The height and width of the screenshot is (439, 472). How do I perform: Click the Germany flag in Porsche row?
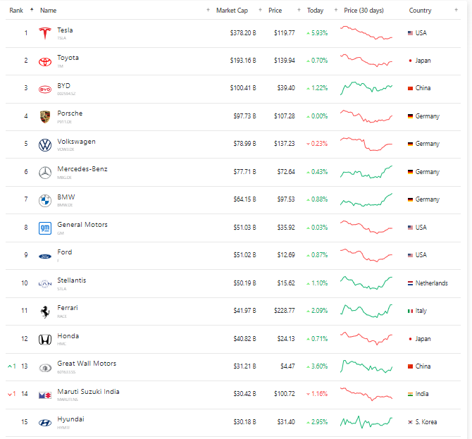pyautogui.click(x=410, y=116)
